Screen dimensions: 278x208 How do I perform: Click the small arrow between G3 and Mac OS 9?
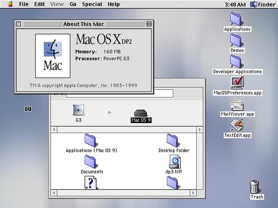click(x=110, y=113)
